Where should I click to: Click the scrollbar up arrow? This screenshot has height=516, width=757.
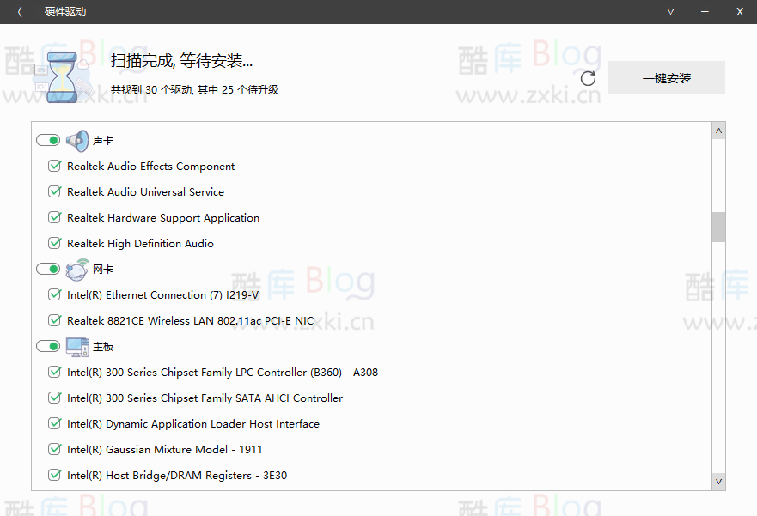[x=718, y=130]
